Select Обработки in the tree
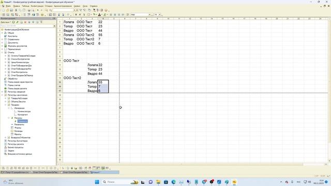 click(12, 79)
